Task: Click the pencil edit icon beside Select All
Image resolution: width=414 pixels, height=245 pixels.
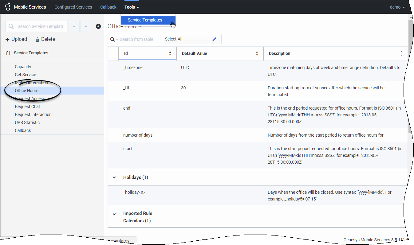Action: (x=215, y=39)
